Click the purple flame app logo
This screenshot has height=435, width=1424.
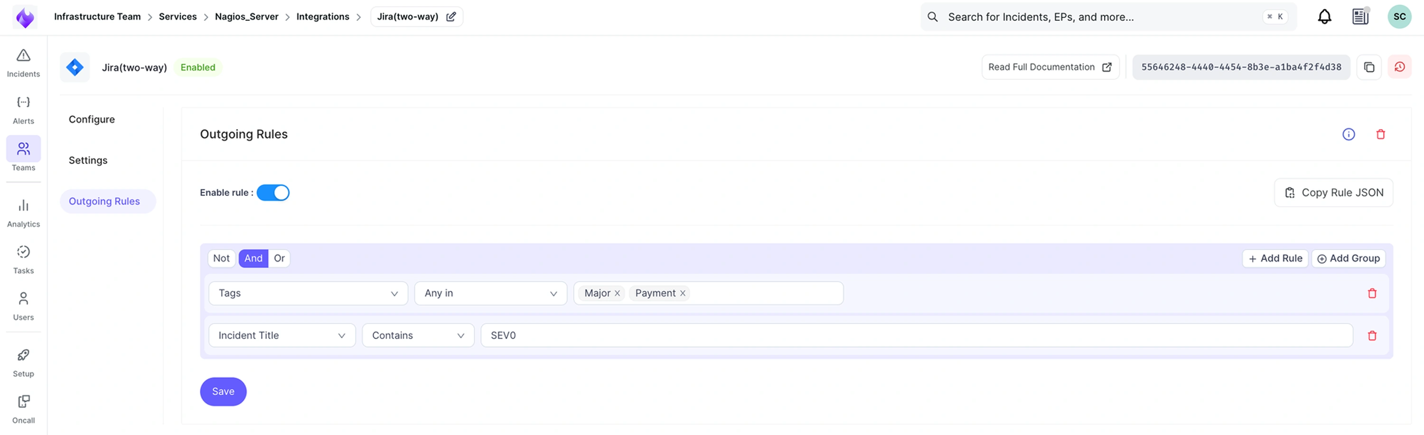tap(25, 17)
